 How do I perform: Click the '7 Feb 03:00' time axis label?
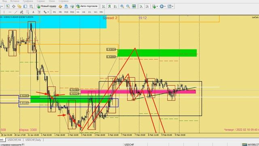click(127, 135)
